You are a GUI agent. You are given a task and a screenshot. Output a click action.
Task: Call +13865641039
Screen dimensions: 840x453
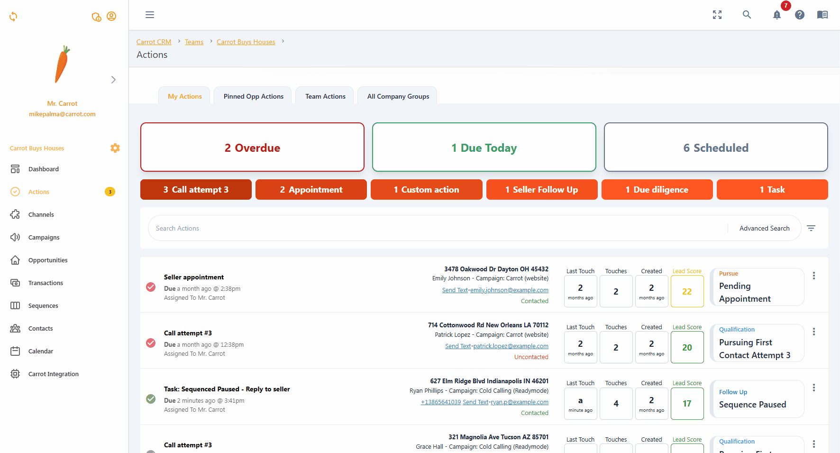coord(441,402)
